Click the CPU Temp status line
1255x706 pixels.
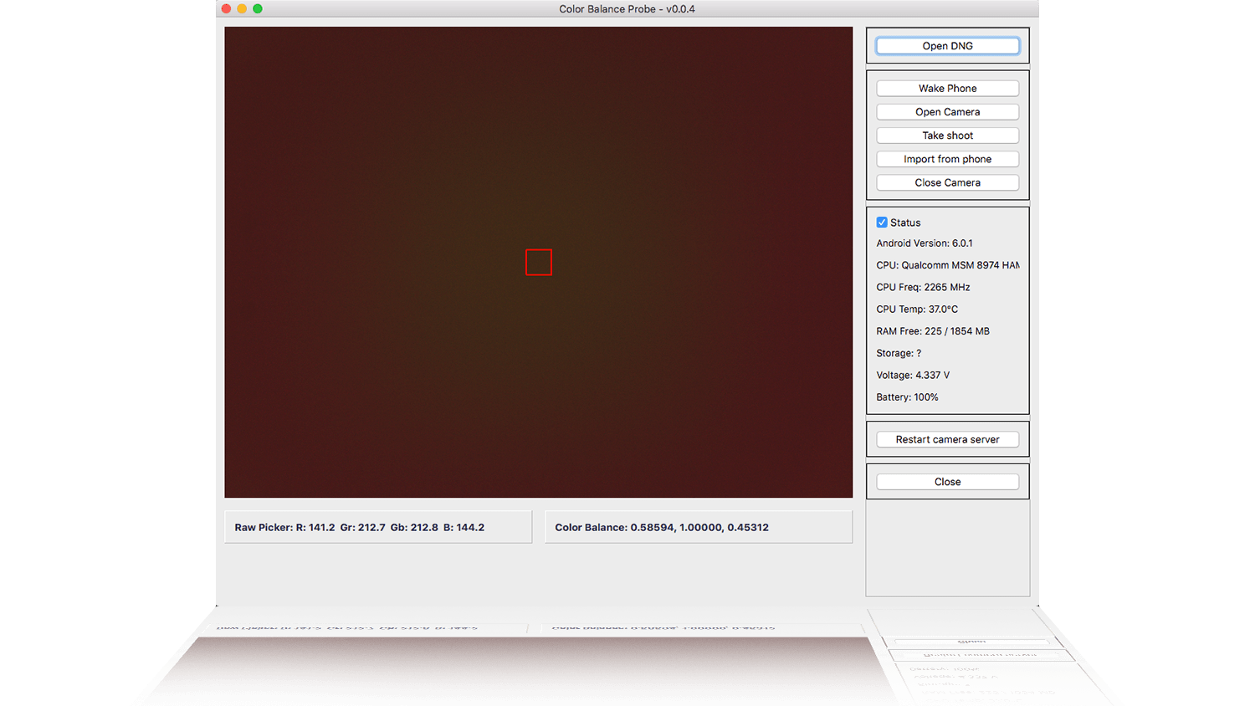click(917, 310)
